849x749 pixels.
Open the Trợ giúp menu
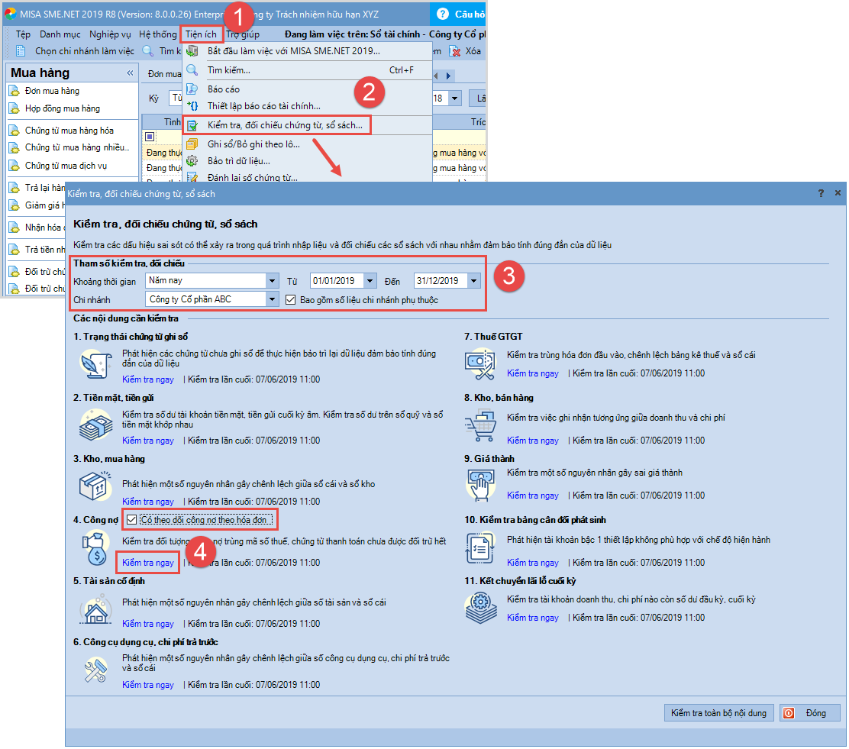click(243, 34)
